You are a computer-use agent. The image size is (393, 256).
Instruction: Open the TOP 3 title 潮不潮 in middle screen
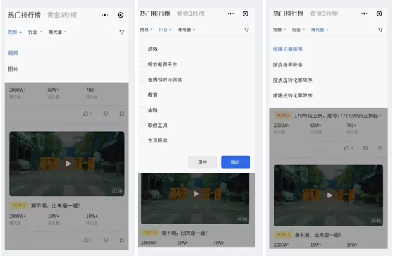click(184, 233)
